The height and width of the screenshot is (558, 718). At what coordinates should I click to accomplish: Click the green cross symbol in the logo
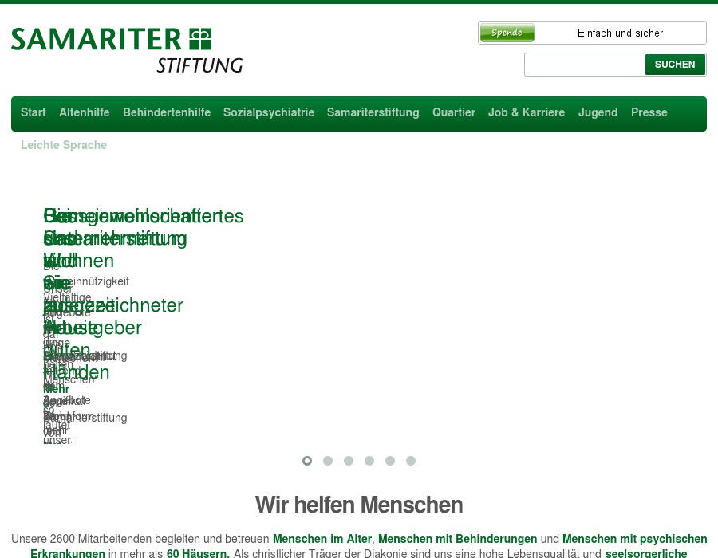199,37
